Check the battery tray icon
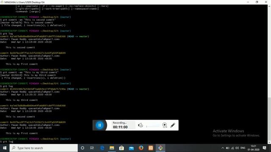Screen dimensions: 271x152 [228, 148]
